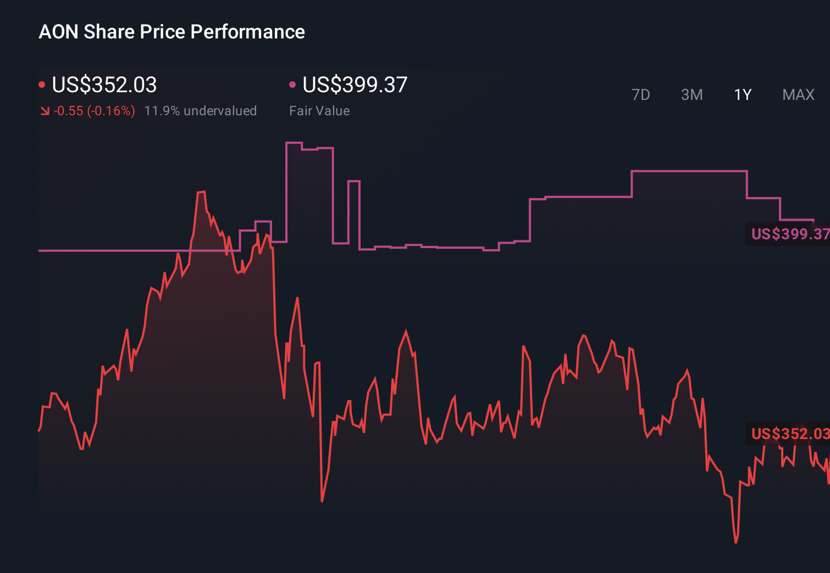The height and width of the screenshot is (573, 830).
Task: Toggle the undervalued indicator display
Action: tap(201, 111)
